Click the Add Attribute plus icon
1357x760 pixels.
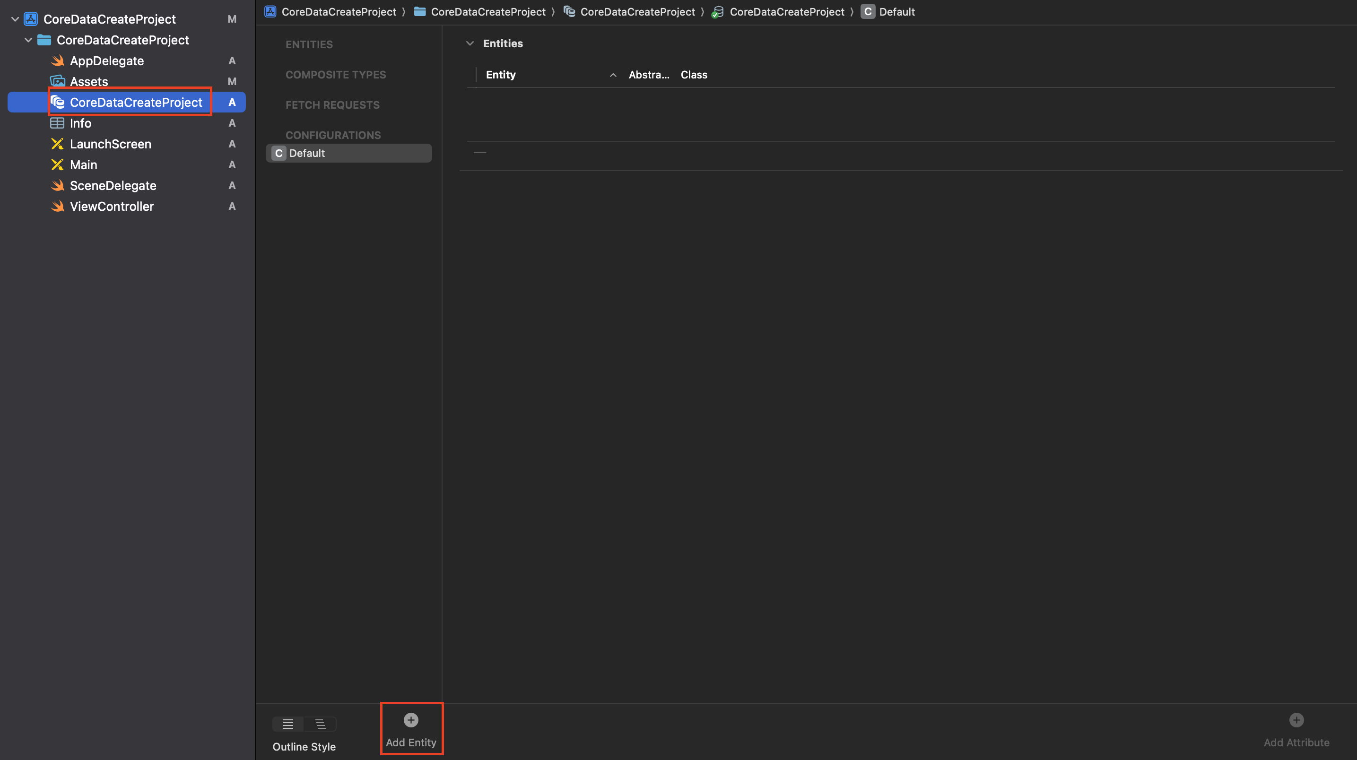point(1296,719)
